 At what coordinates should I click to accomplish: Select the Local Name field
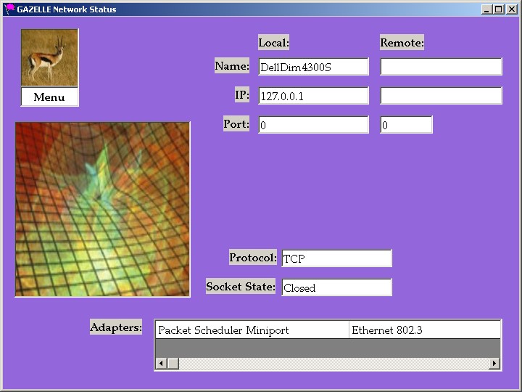tap(313, 67)
